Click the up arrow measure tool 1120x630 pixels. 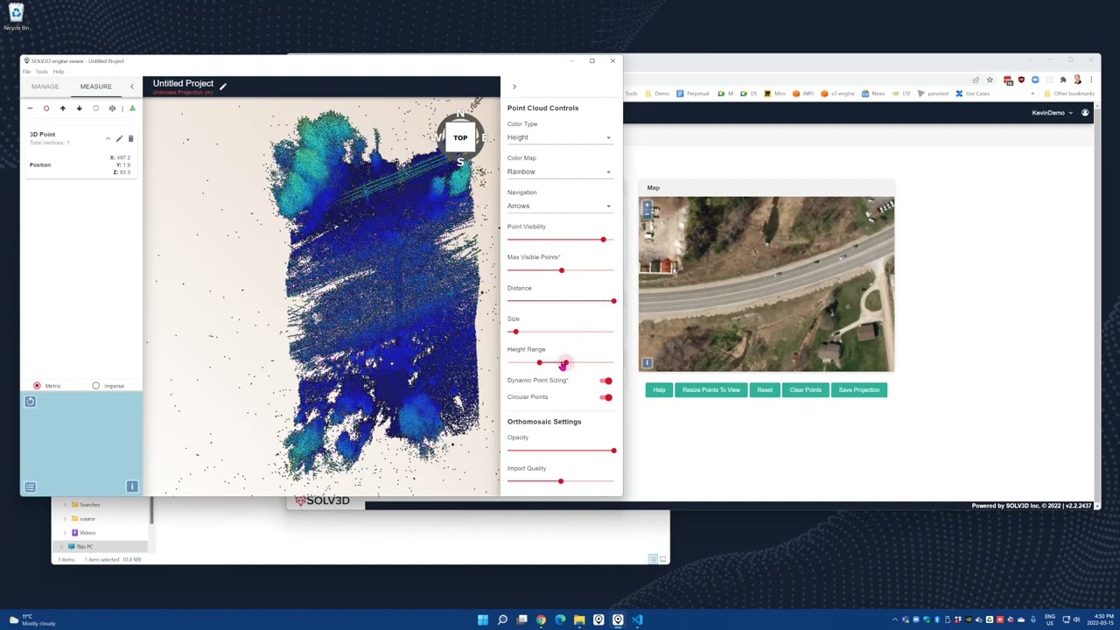62,108
